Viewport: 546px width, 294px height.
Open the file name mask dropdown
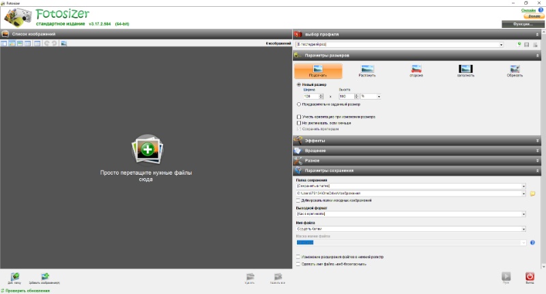[523, 243]
